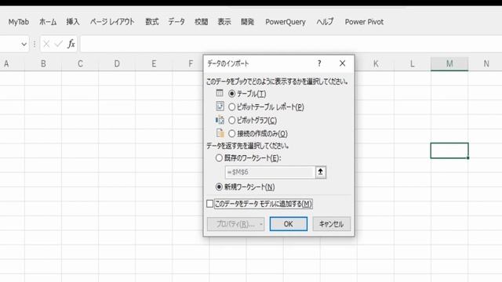Select column D header
Screen dimensions: 502x282
click(x=117, y=63)
